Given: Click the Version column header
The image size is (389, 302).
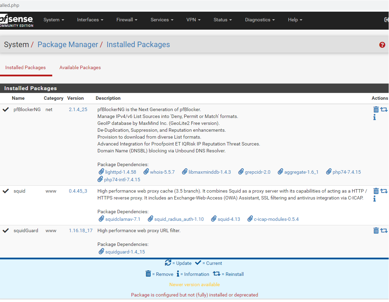Looking at the screenshot, I should (x=75, y=98).
